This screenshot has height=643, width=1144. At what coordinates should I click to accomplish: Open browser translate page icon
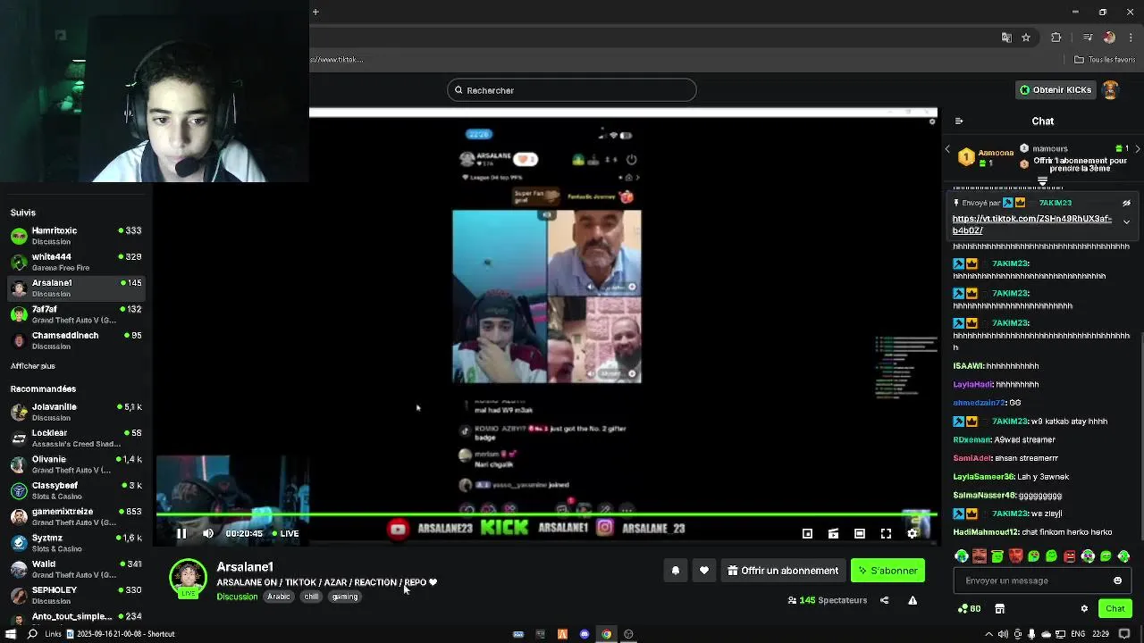tap(1006, 38)
